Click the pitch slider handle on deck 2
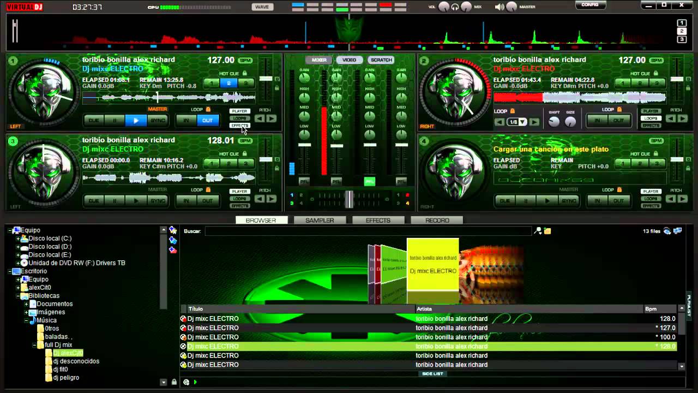The width and height of the screenshot is (698, 393). 677,79
